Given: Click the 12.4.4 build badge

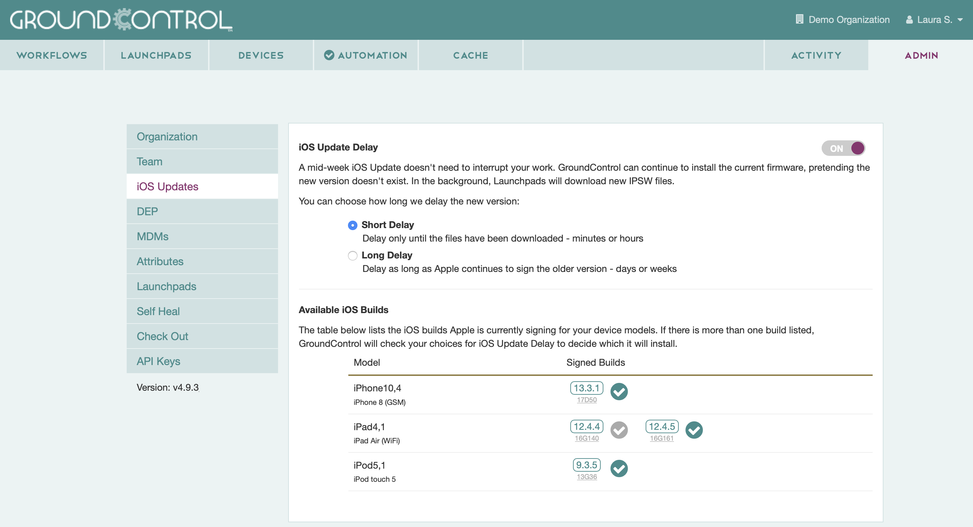Looking at the screenshot, I should (587, 426).
